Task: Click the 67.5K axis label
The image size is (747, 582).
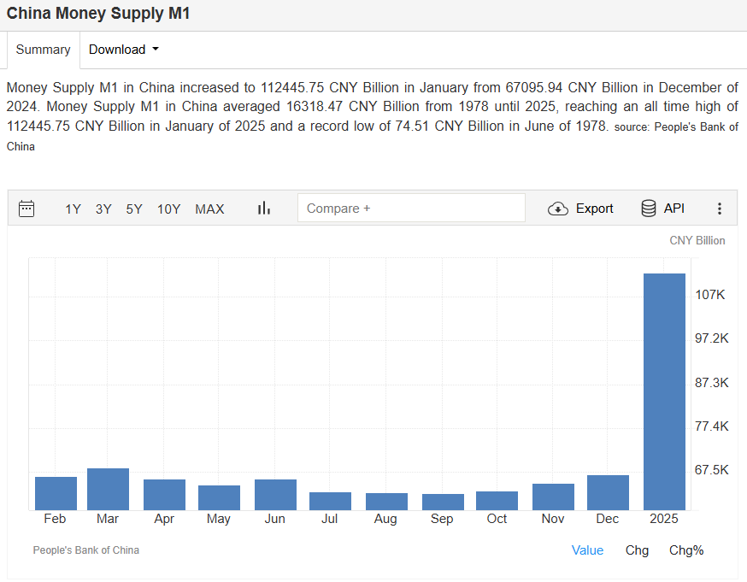Action: pyautogui.click(x=711, y=470)
